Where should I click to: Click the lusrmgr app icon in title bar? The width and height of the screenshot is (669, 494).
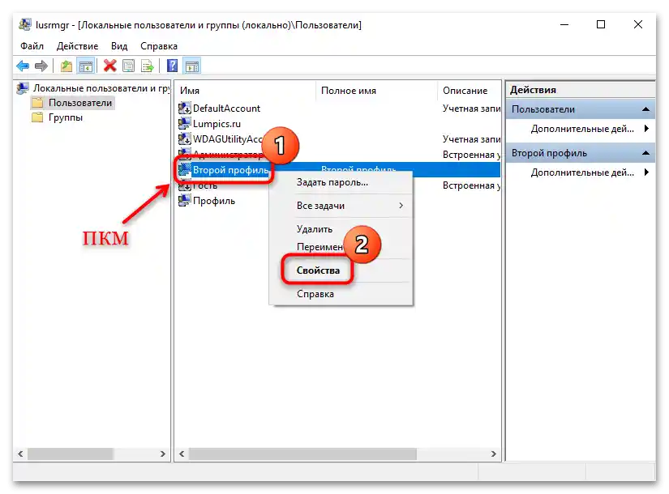coord(25,25)
